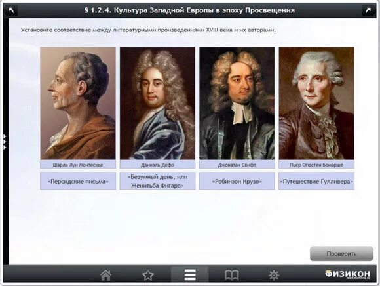Open the contents list menu icon
This screenshot has height=286, width=380.
click(x=190, y=275)
